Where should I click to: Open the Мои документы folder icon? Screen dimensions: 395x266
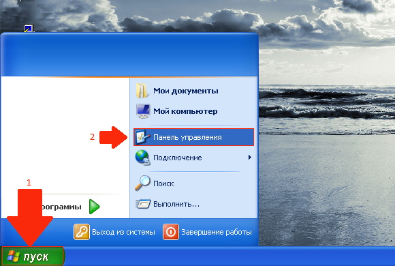[142, 91]
